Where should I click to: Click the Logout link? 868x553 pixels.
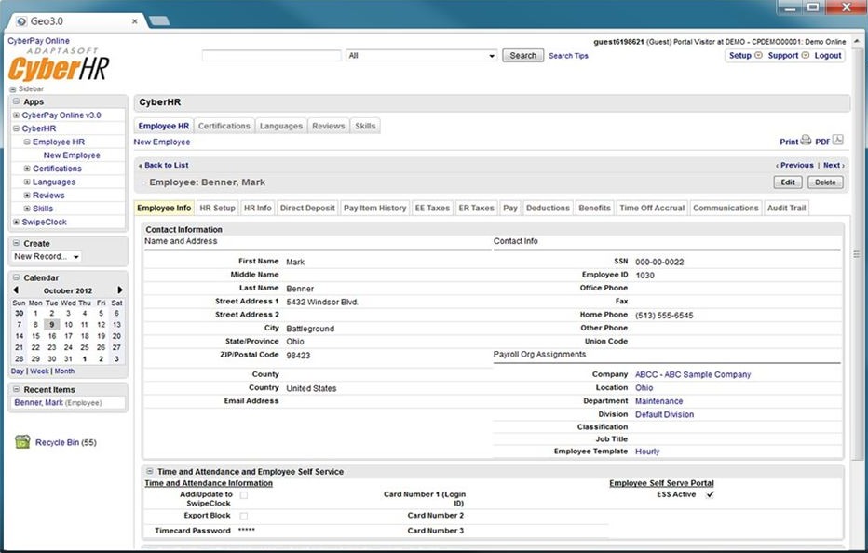point(828,55)
